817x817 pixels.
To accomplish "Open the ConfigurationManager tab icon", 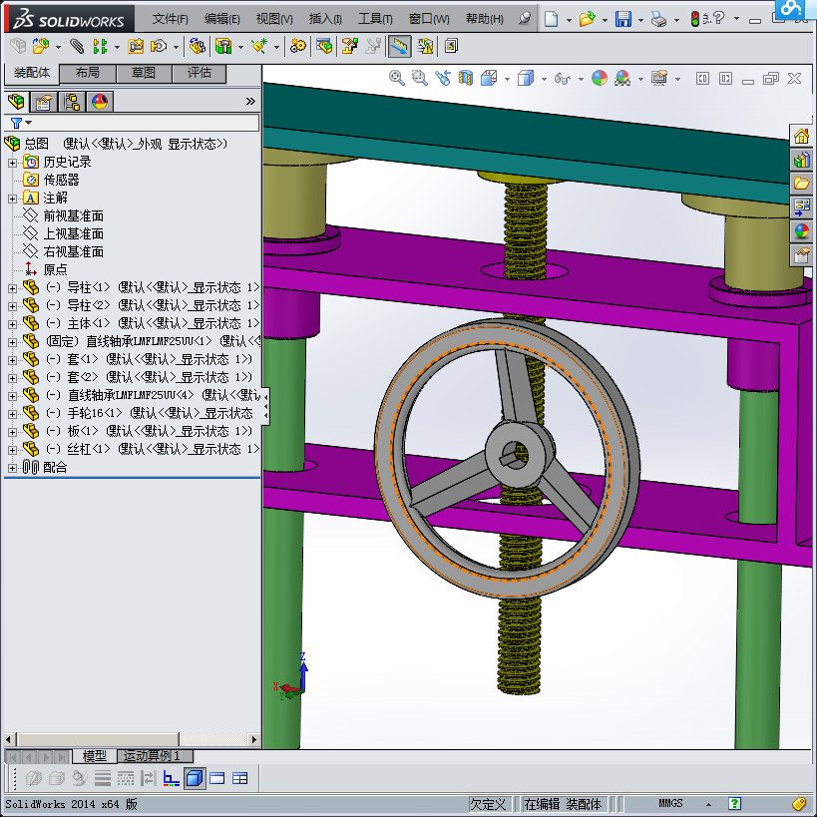I will click(72, 101).
